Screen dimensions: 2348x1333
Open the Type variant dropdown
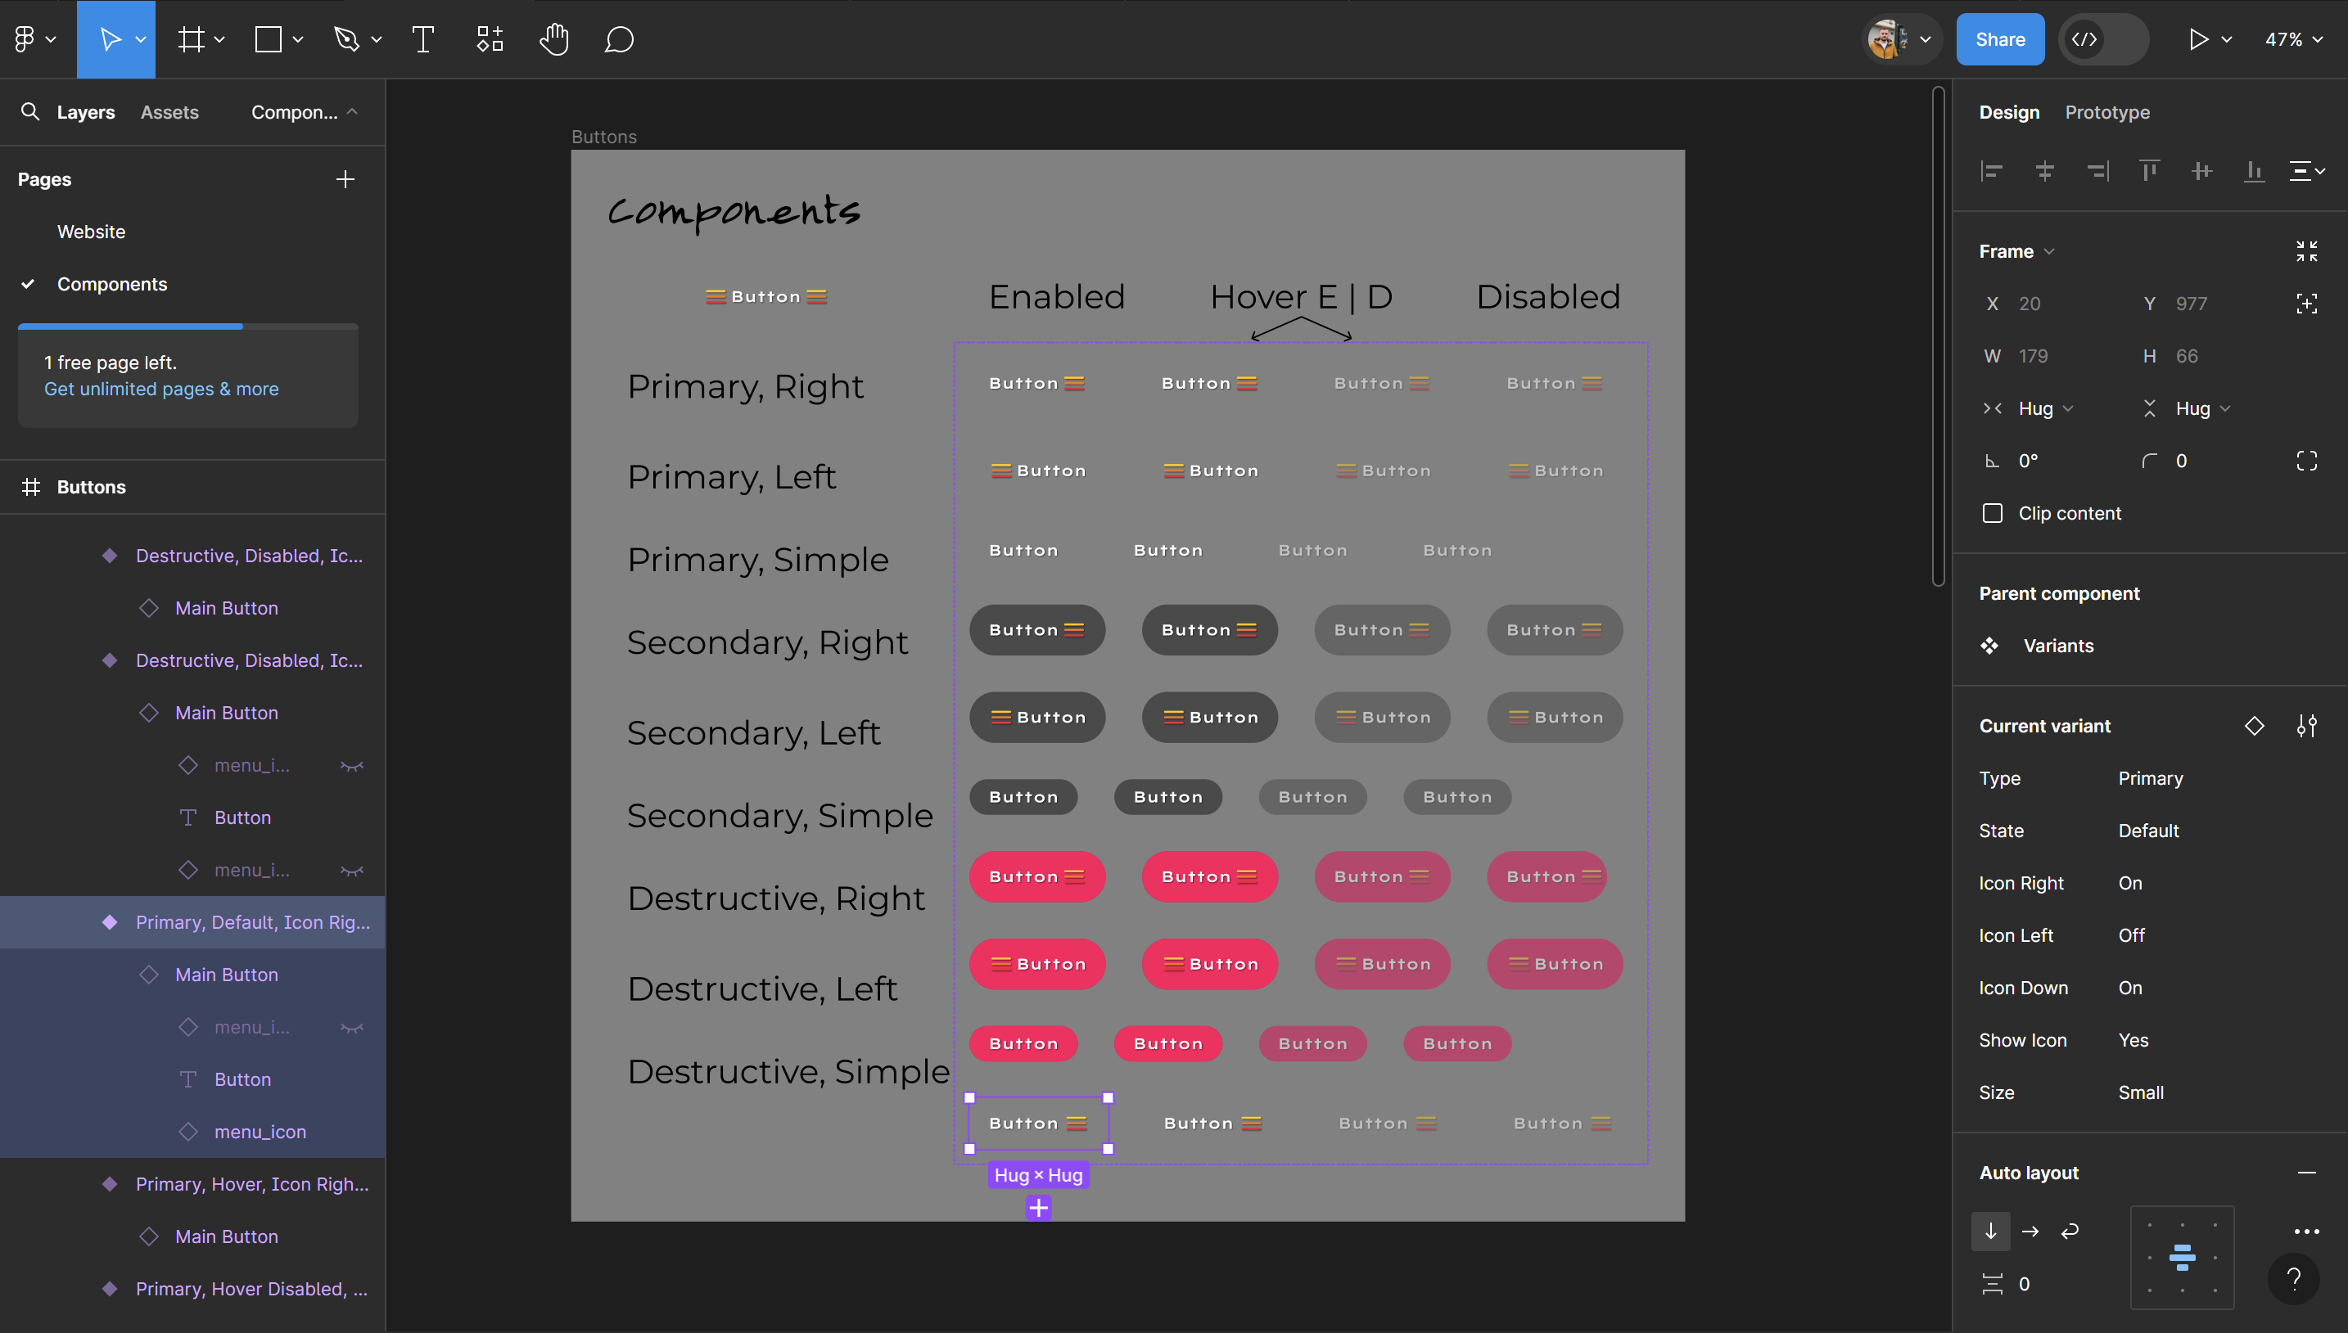(2152, 778)
